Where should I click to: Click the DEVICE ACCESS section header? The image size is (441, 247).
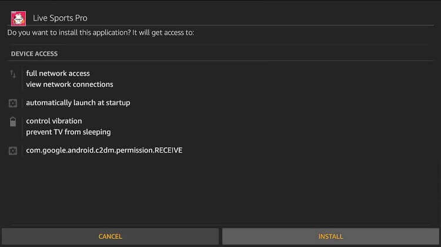click(x=34, y=54)
